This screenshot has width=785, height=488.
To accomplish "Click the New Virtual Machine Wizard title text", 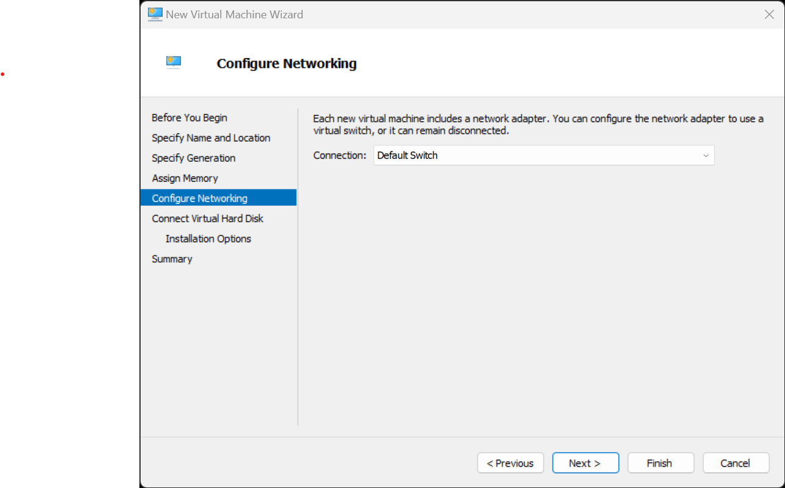I will tap(234, 15).
